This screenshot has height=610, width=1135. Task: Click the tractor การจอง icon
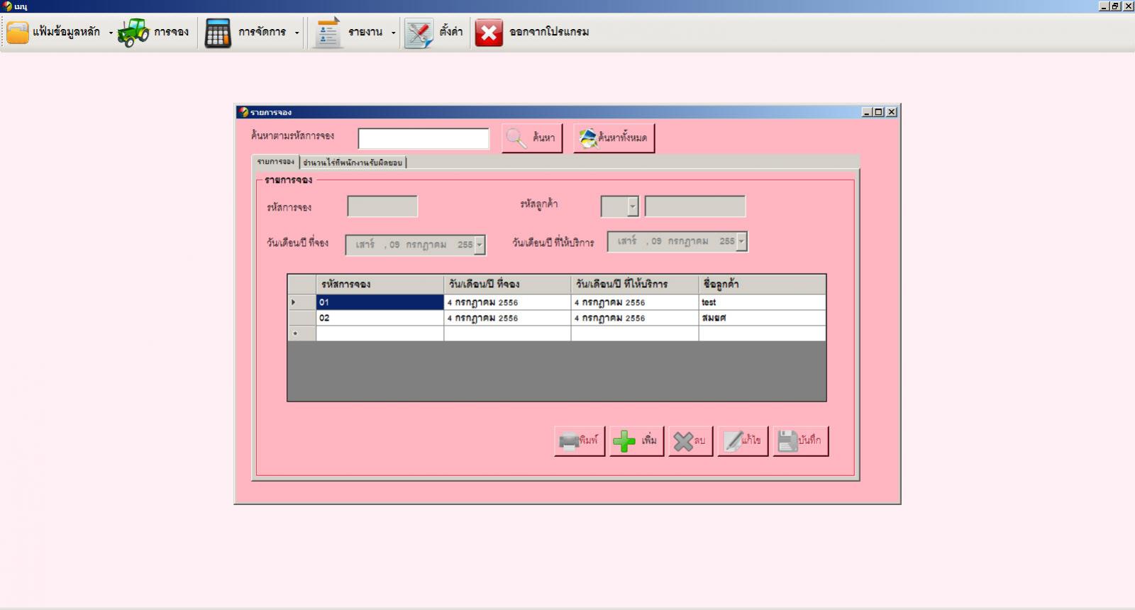tap(133, 33)
